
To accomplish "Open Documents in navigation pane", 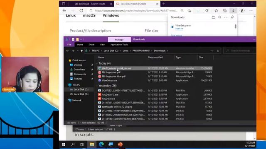I will (x=80, y=74).
